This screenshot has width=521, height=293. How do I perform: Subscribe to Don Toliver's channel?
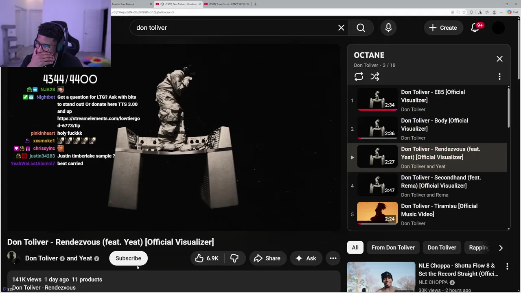128,258
